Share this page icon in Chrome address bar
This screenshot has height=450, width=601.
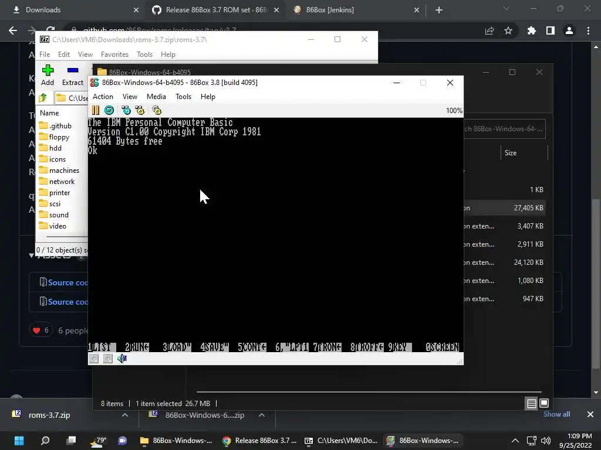489,30
